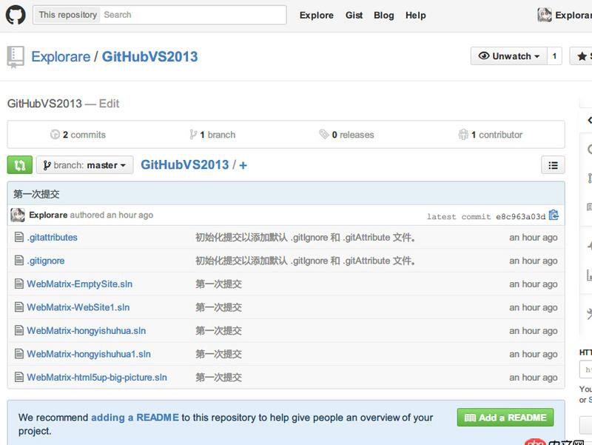Click file icon beside WebMatrix-WebSite1.sln
This screenshot has width=592, height=445.
(x=19, y=307)
